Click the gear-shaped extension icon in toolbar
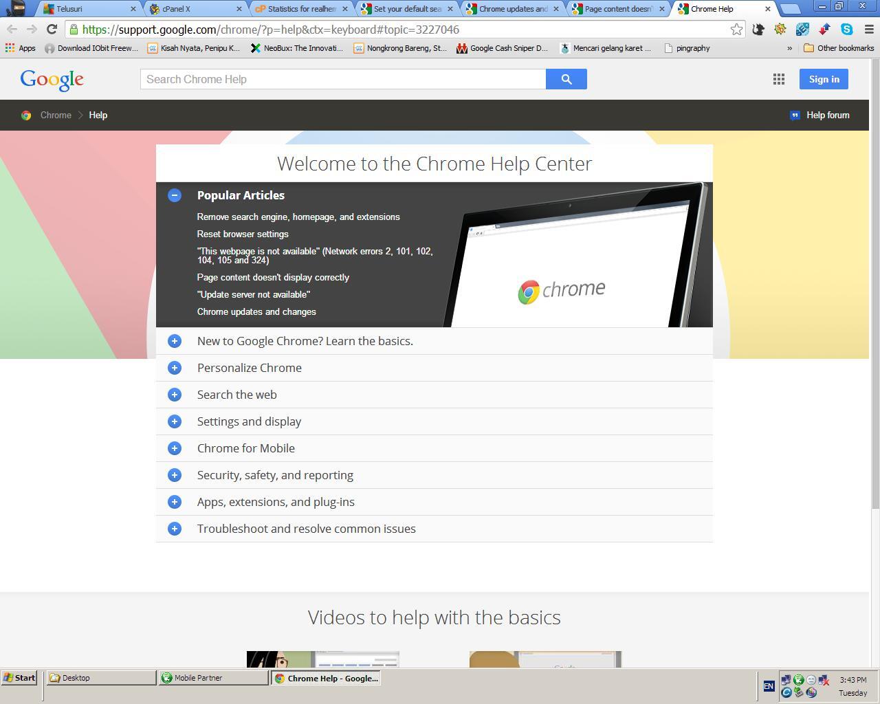Screen dimensions: 880x704 (780, 30)
